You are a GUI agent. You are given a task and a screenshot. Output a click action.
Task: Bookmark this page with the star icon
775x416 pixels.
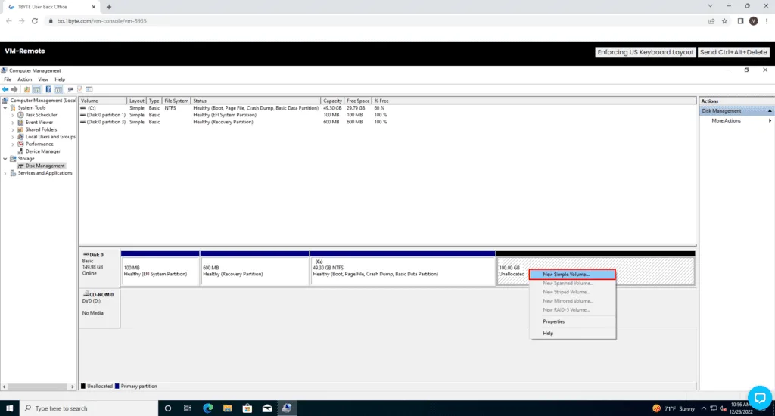coord(724,21)
